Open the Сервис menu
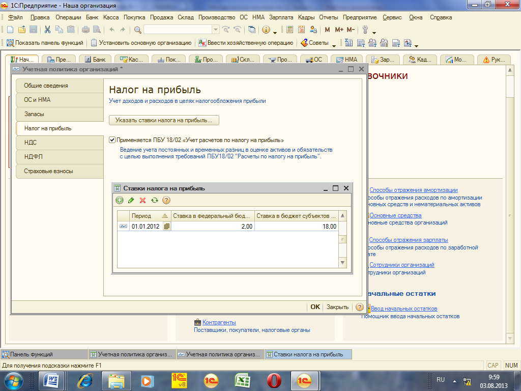This screenshot has width=521, height=391. 392,17
